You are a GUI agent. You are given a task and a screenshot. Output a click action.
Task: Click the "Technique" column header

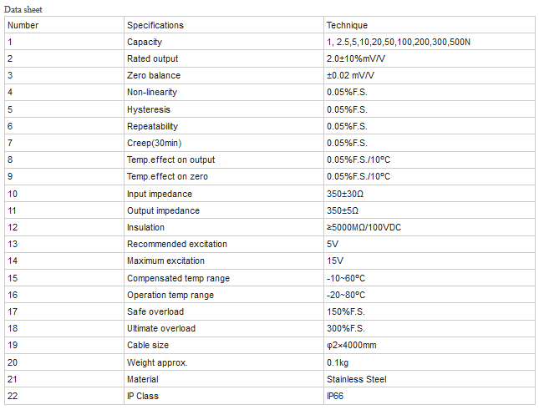347,25
